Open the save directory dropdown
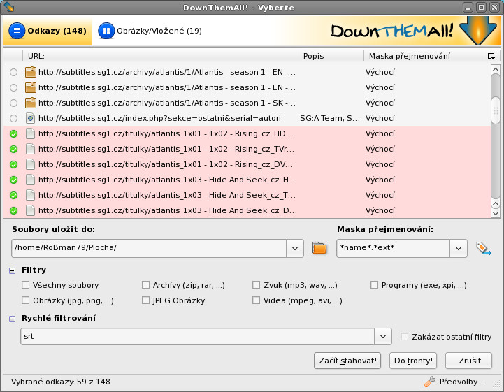 295,248
